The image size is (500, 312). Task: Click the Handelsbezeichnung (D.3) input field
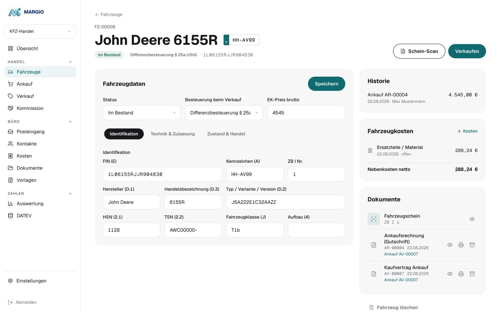[193, 202]
